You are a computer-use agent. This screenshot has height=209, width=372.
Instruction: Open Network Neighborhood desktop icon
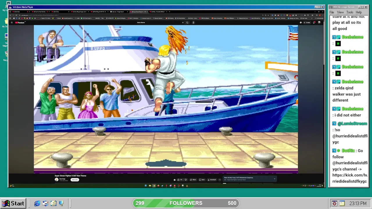[x=6, y=39]
